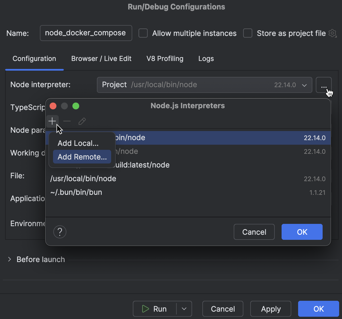342x319 pixels.
Task: Click the green Run play icon
Action: pos(145,309)
